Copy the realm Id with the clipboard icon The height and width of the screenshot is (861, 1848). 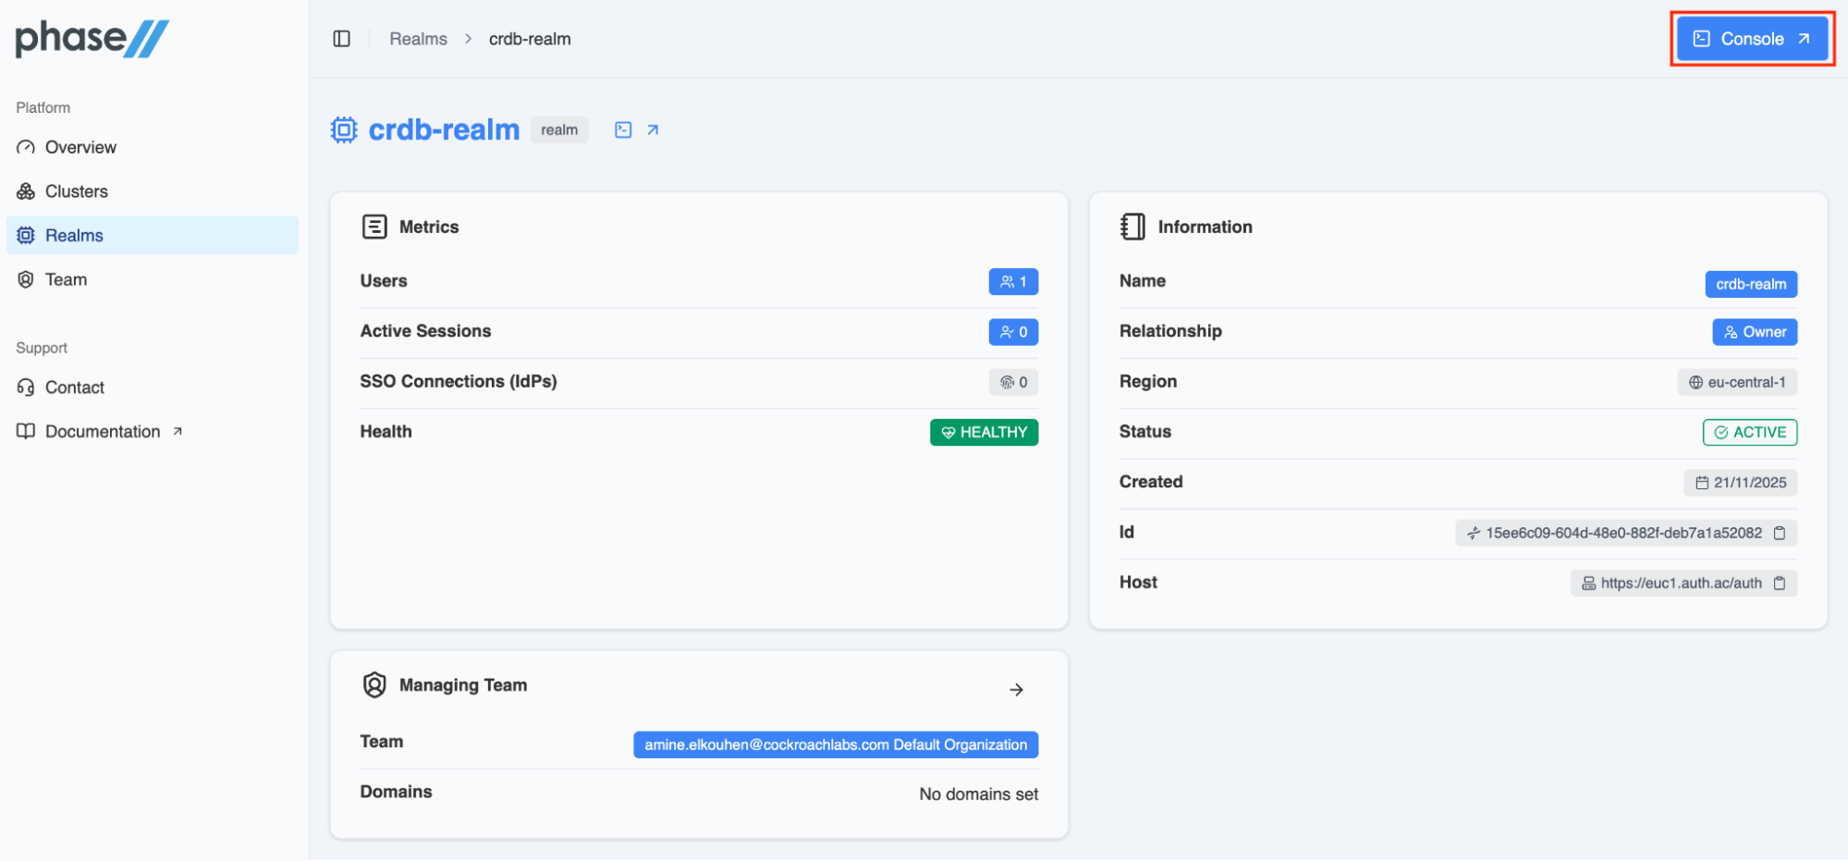point(1780,533)
